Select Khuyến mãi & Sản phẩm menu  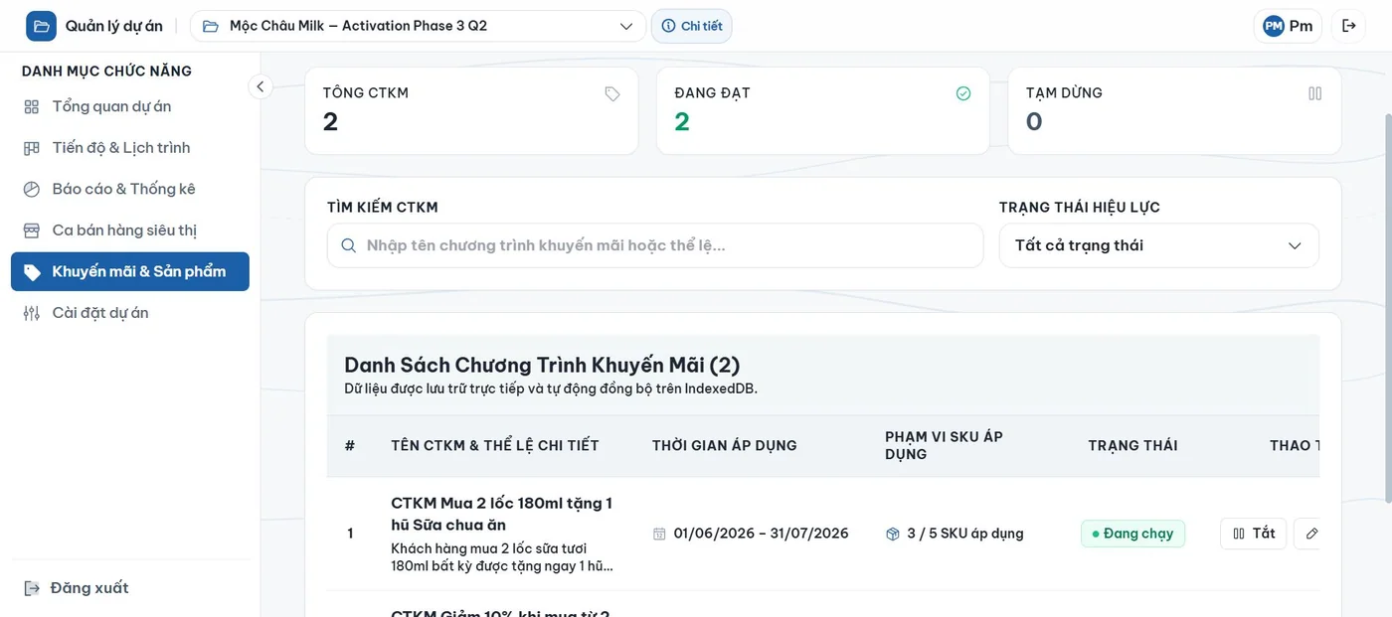[130, 271]
